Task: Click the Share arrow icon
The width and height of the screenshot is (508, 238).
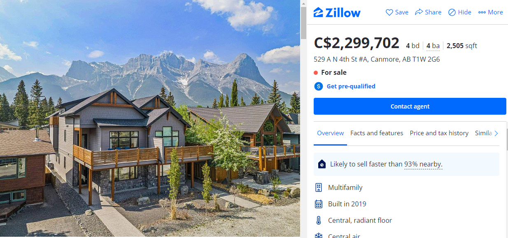Action: (x=419, y=12)
